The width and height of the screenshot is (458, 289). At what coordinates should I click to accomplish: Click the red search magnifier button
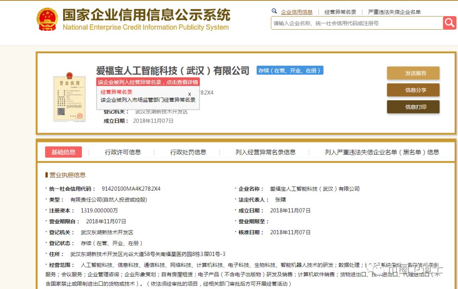tap(450, 23)
